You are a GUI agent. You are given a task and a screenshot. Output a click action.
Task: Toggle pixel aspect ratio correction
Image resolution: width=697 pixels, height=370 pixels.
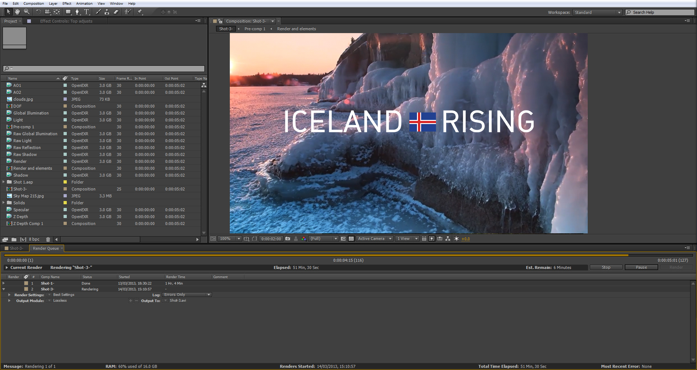coord(424,239)
